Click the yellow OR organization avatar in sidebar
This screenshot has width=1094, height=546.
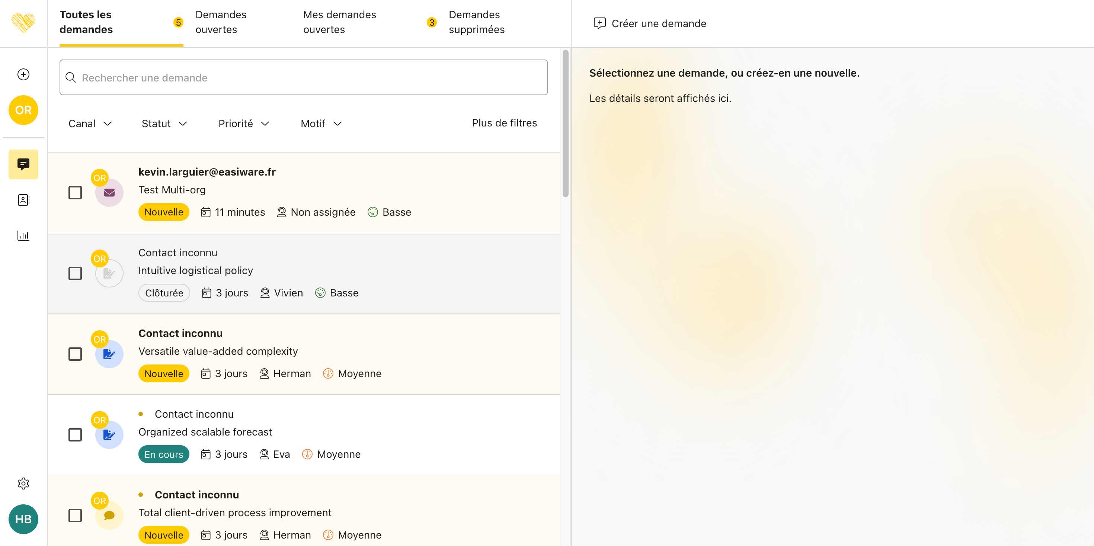[x=23, y=110]
